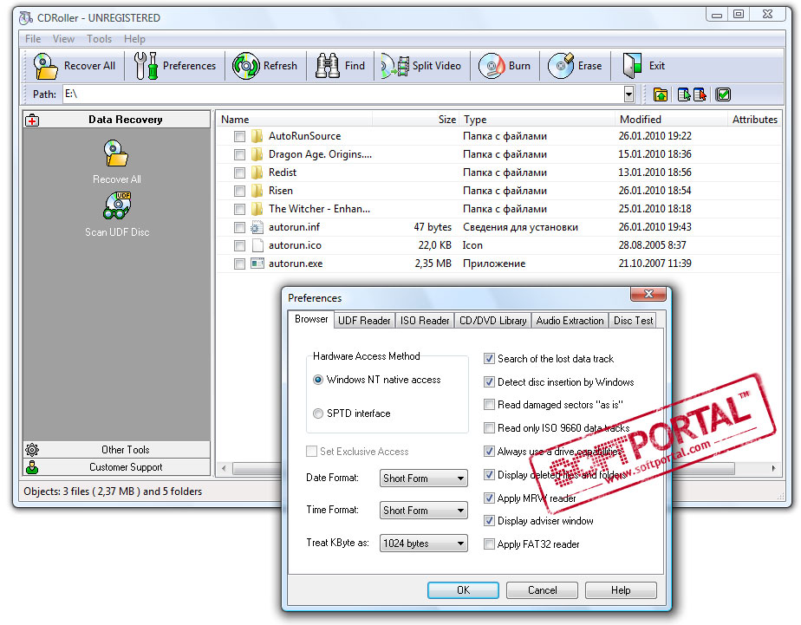
Task: Open the Treat KByte as dropdown
Action: point(424,544)
